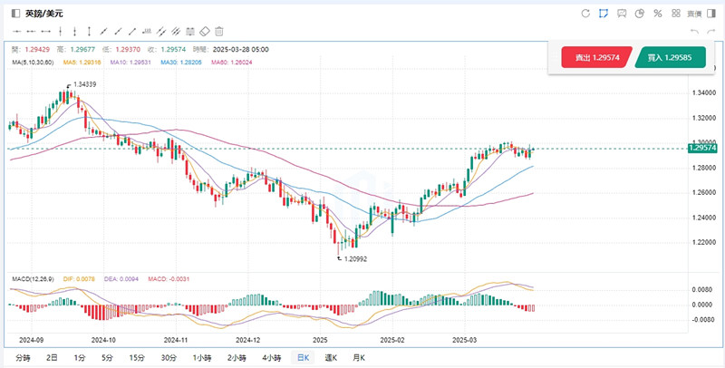Click the undo arrow
The width and height of the screenshot is (725, 368).
[x=693, y=32]
